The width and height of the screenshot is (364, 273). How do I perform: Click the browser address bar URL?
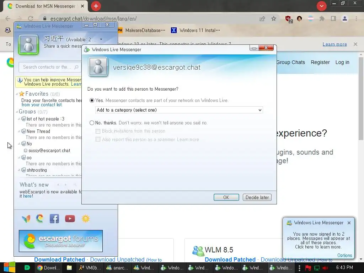[93, 19]
